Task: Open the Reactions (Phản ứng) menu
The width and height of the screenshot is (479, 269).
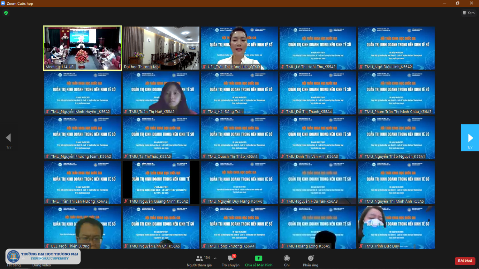Action: pos(310,260)
